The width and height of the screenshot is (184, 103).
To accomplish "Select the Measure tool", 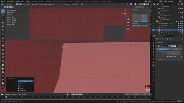I will 3,38.
